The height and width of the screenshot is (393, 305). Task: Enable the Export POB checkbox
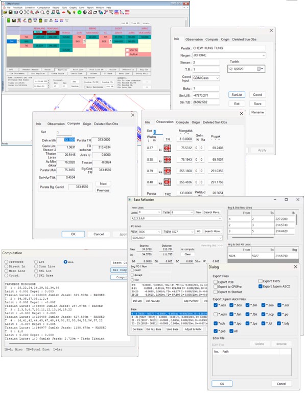(x=216, y=282)
